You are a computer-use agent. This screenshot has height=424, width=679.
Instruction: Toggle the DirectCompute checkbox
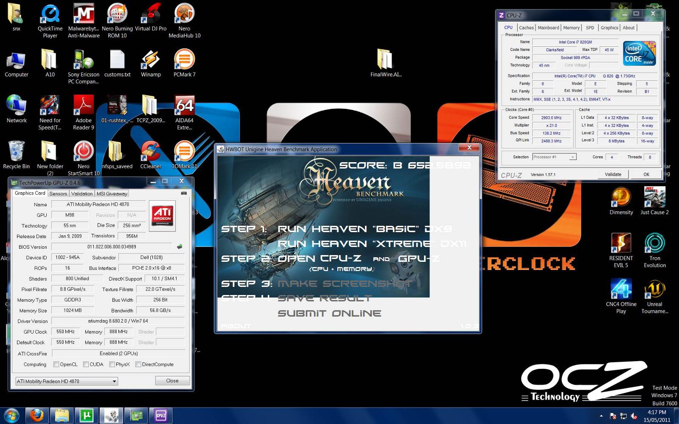138,364
